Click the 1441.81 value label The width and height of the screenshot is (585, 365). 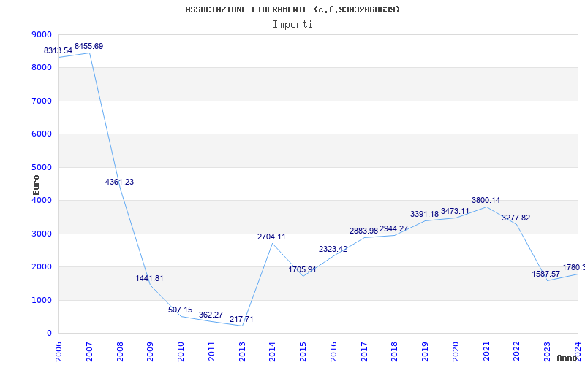point(150,278)
